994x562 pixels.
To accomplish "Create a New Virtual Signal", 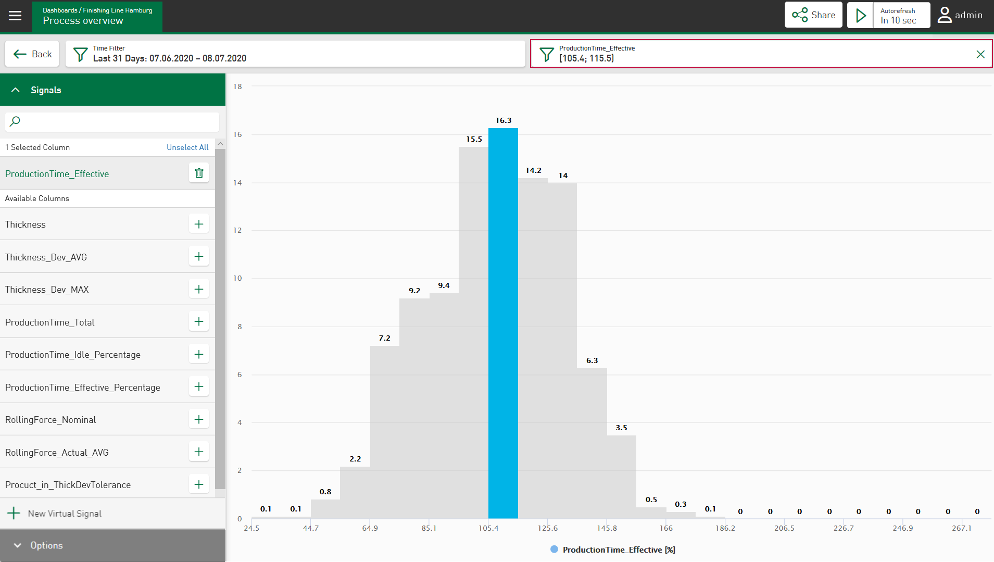I will point(55,514).
